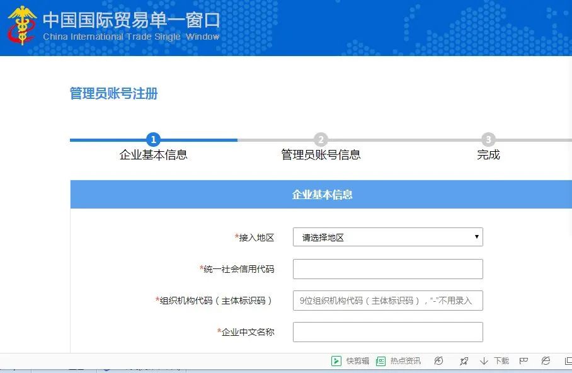Click the 企业中文名称 text box
This screenshot has width=572, height=373.
coord(387,332)
